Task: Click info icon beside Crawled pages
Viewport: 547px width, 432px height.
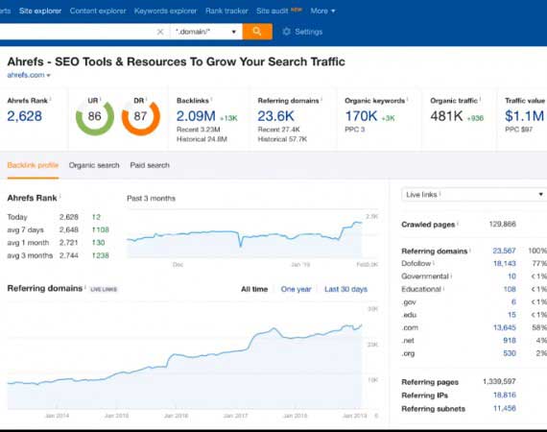Action: (x=458, y=224)
